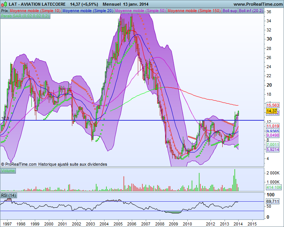
Task: Click the 2 000K volume axis label
Action: click(x=273, y=173)
